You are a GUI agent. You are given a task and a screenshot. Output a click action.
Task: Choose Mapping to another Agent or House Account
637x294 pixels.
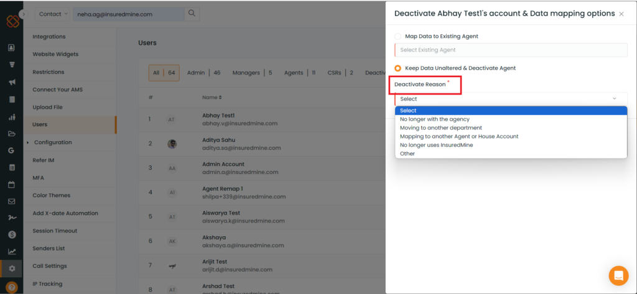[x=511, y=137]
